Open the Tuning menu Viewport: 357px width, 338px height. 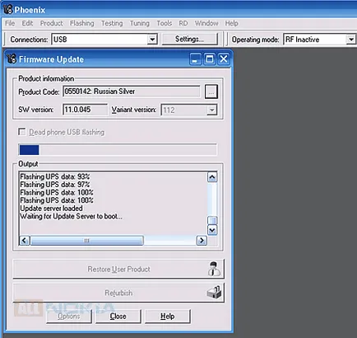[140, 23]
